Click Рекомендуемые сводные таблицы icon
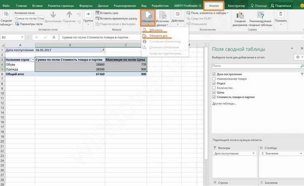Image resolution: width=304 pixels, height=186 pixels. tap(260, 15)
